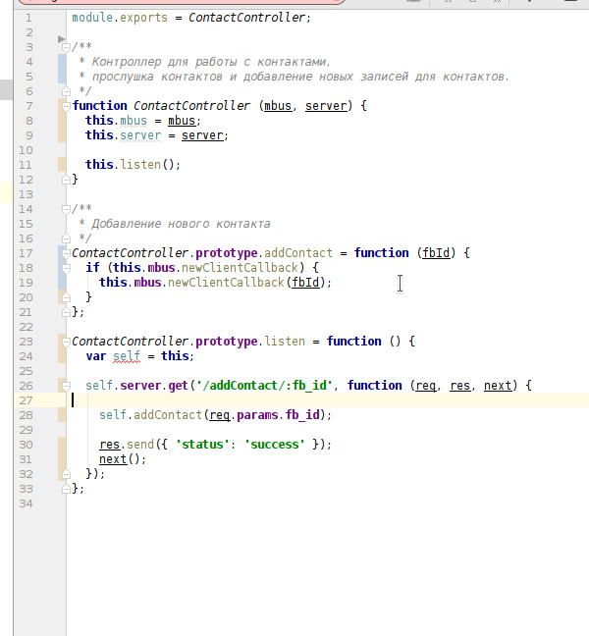This screenshot has width=589, height=636.
Task: Click the Russian comment text on line 4
Action: click(x=211, y=62)
